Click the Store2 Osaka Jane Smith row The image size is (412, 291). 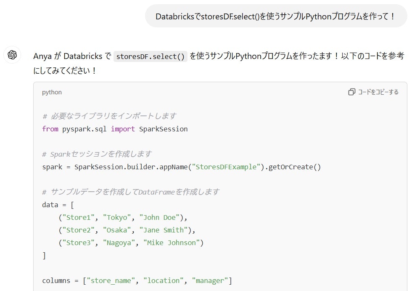(x=127, y=230)
